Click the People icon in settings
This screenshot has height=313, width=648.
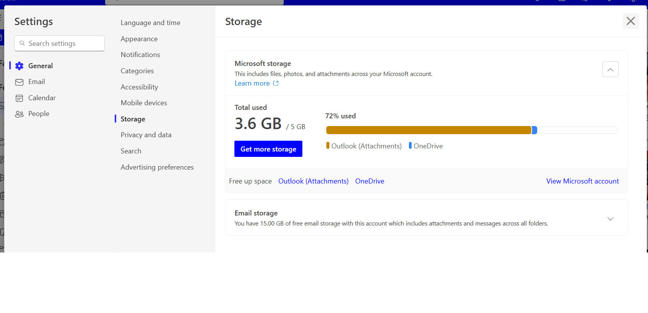[x=19, y=114]
